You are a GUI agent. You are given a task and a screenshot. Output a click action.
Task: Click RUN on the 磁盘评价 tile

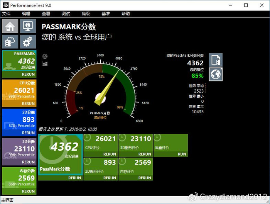coord(182,154)
